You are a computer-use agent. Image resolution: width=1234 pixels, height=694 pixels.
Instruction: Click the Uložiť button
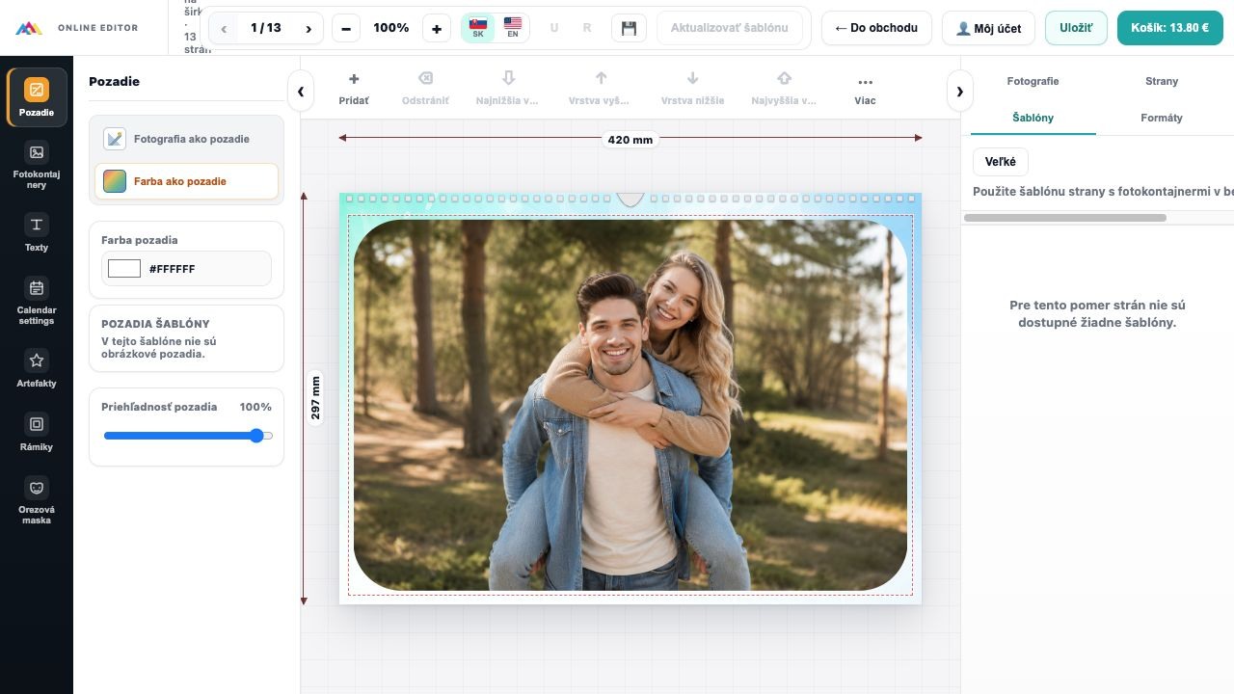pyautogui.click(x=1076, y=28)
